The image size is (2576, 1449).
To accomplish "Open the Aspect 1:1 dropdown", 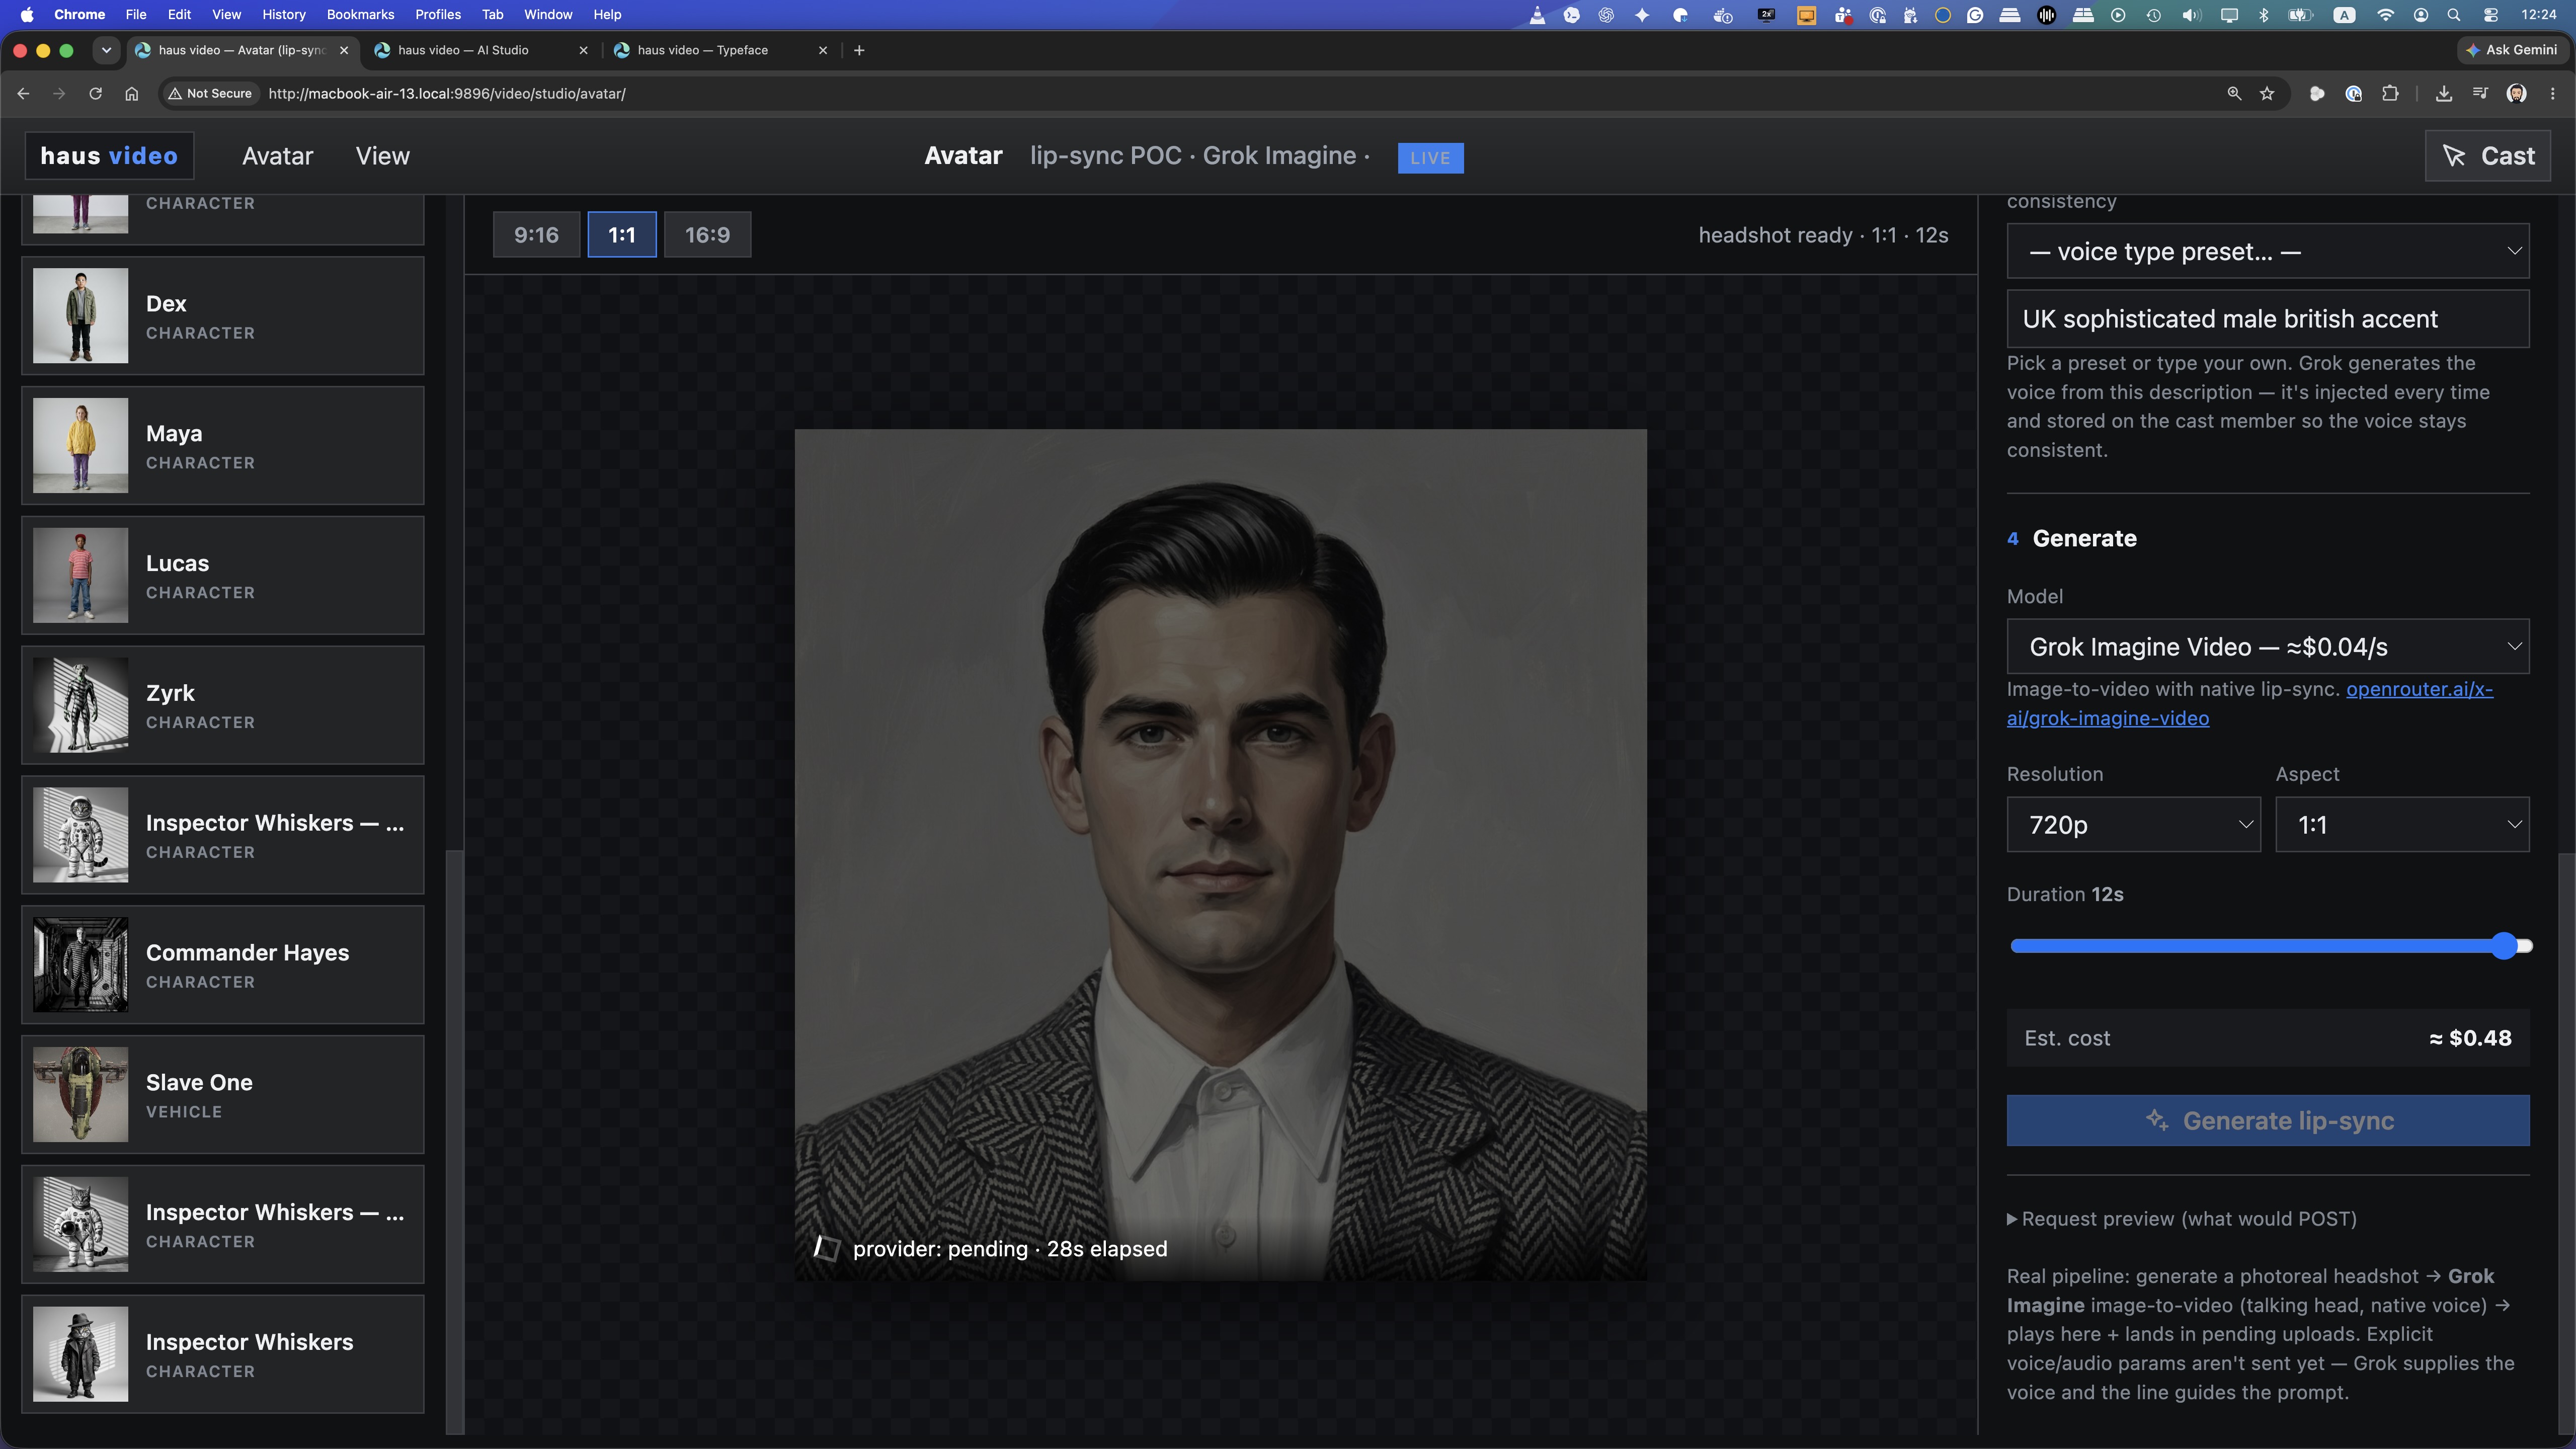I will (2402, 825).
